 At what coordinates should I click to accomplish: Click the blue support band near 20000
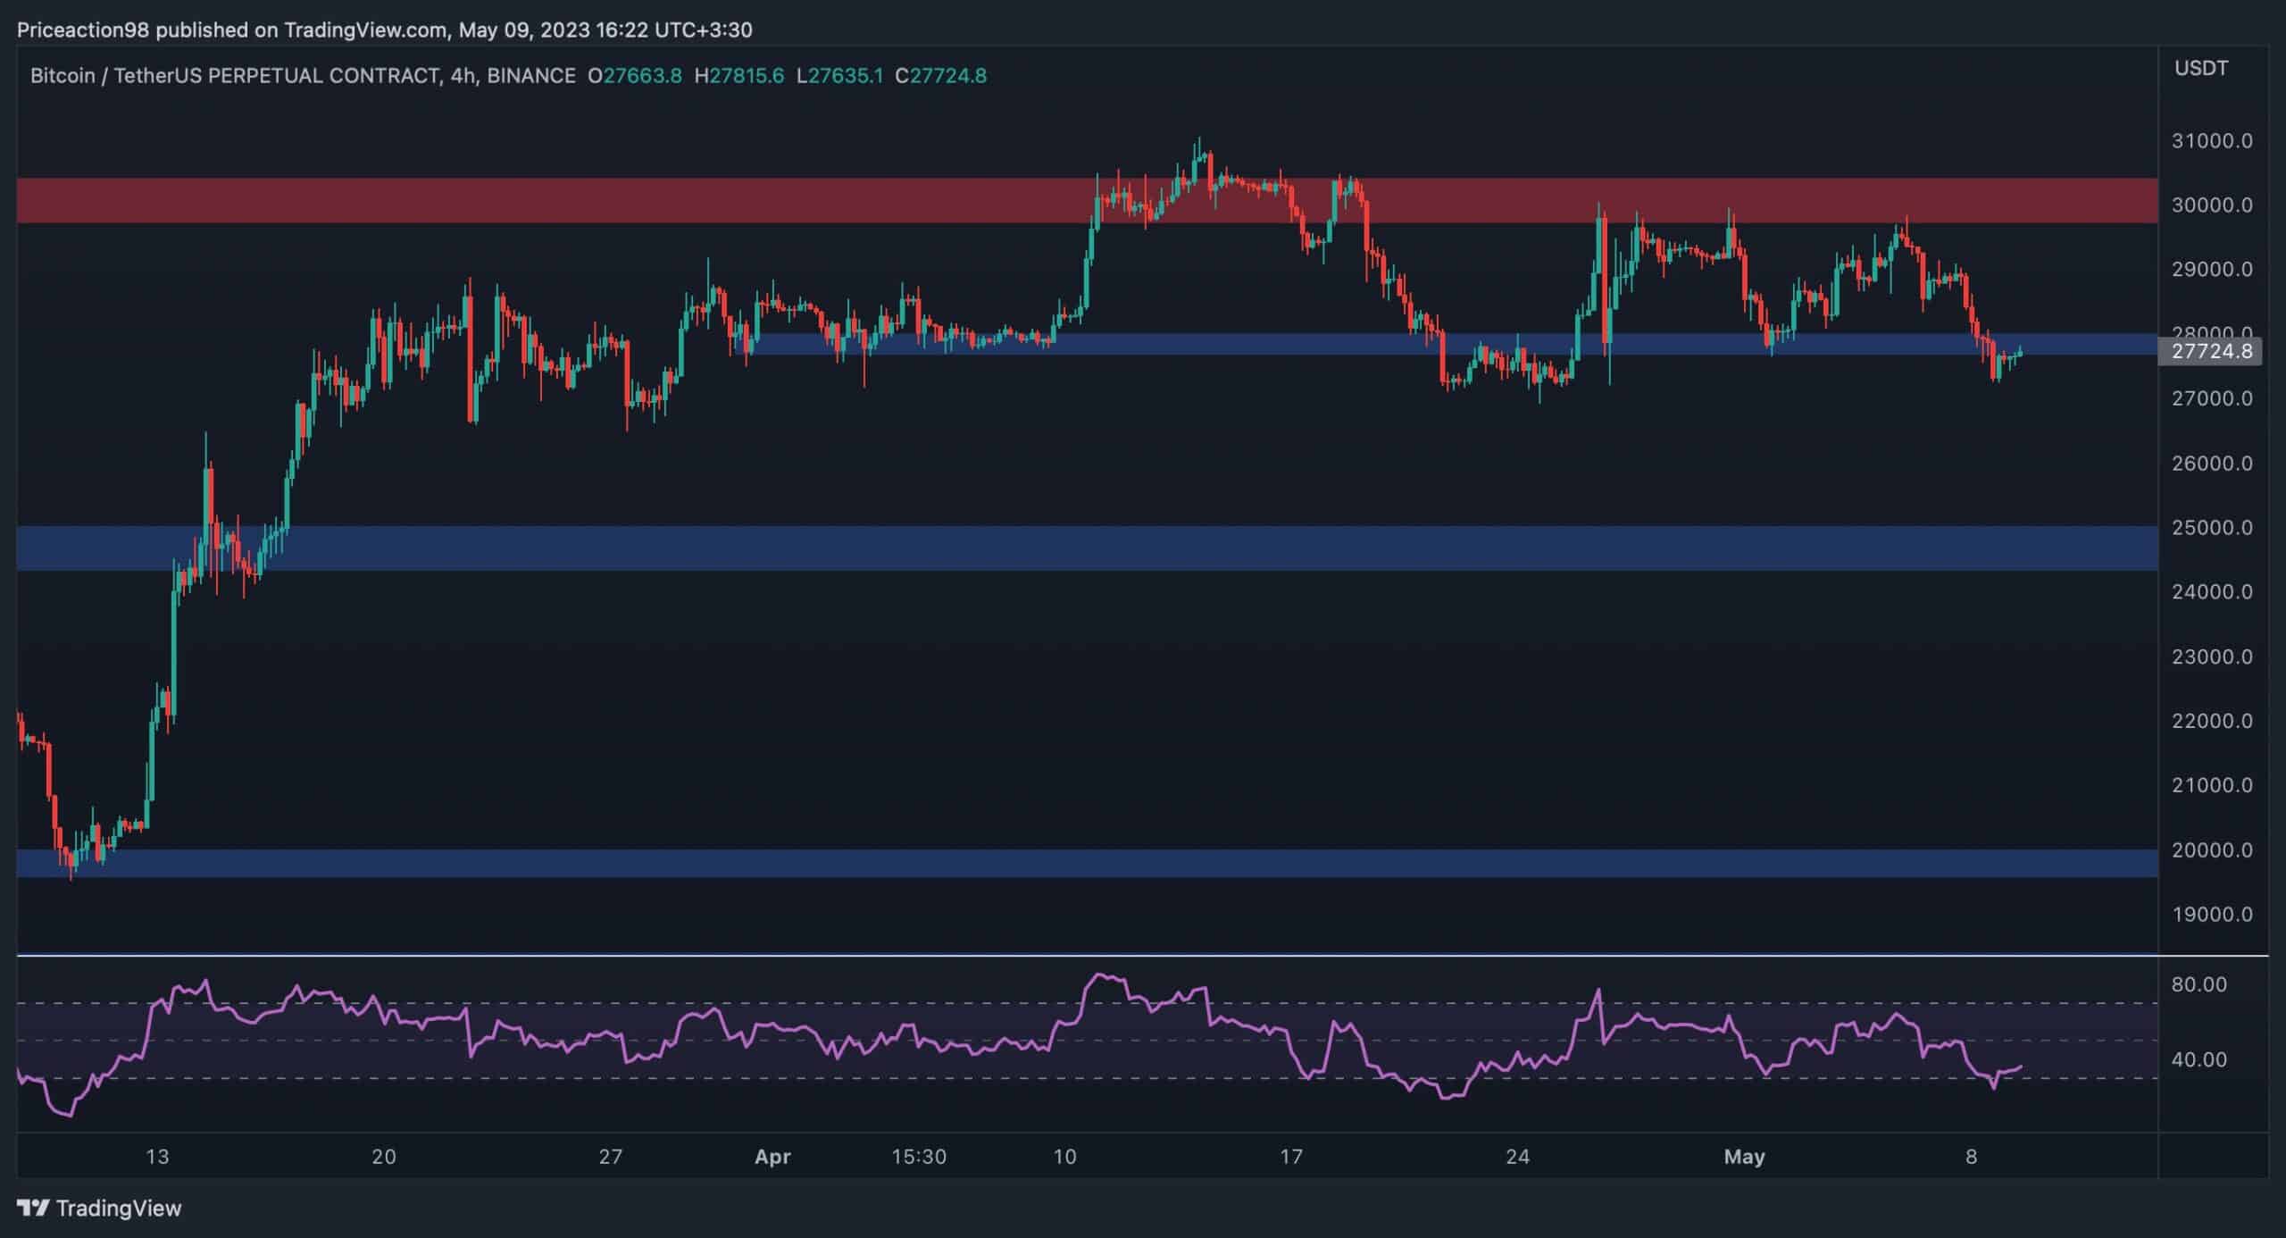(x=1087, y=863)
